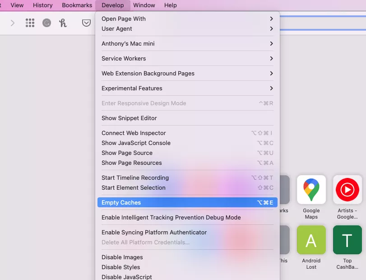Choose Show JavaScript Console
Screen dimensions: 366x280
[136, 143]
